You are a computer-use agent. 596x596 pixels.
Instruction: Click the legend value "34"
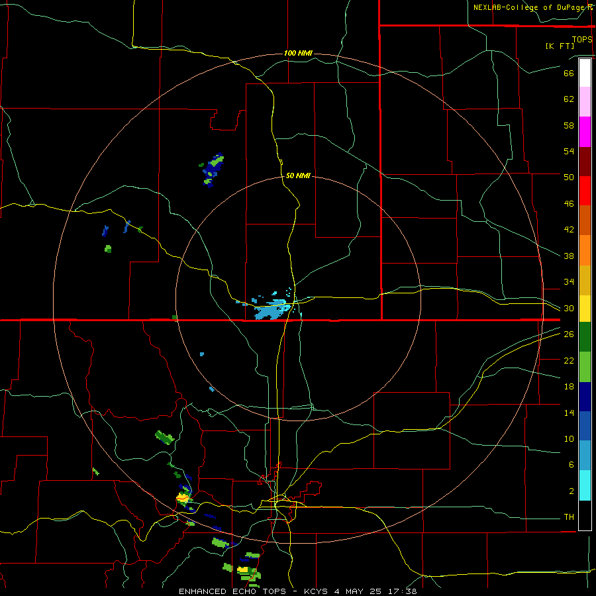tap(569, 281)
